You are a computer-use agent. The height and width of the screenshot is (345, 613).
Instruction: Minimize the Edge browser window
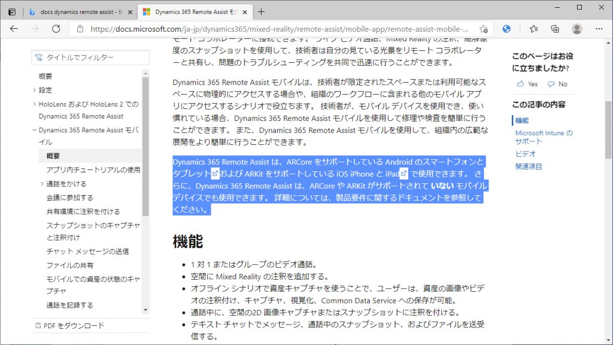(557, 7)
